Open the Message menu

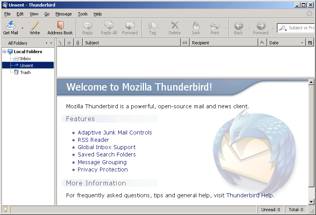pos(64,14)
